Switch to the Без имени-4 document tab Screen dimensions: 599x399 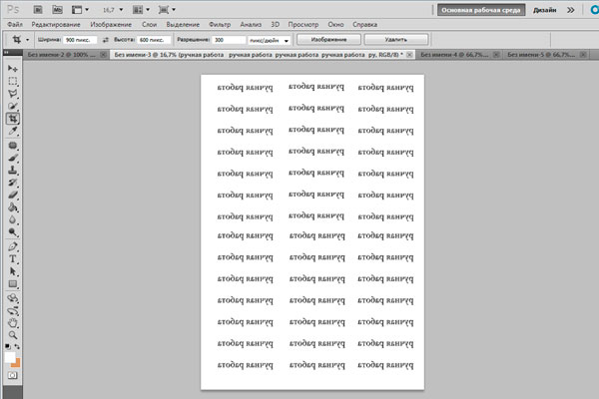[x=454, y=55]
